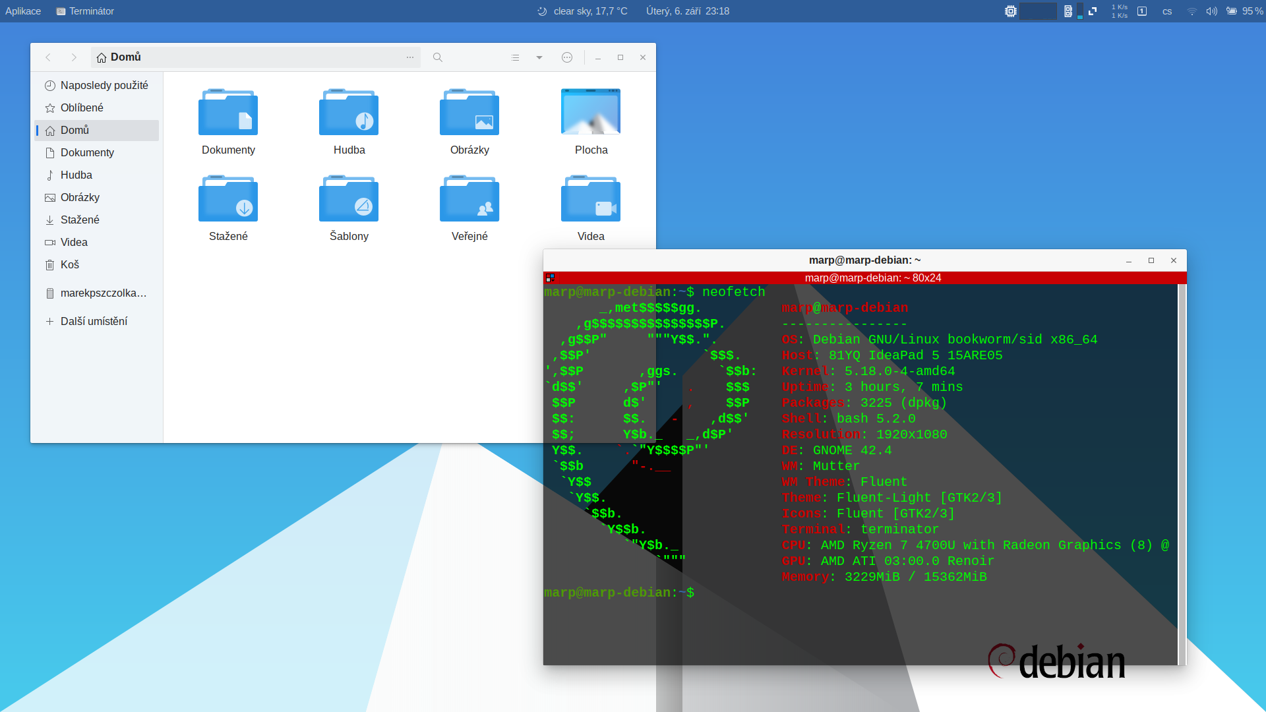
Task: Click the network speed indicator
Action: tap(1120, 11)
